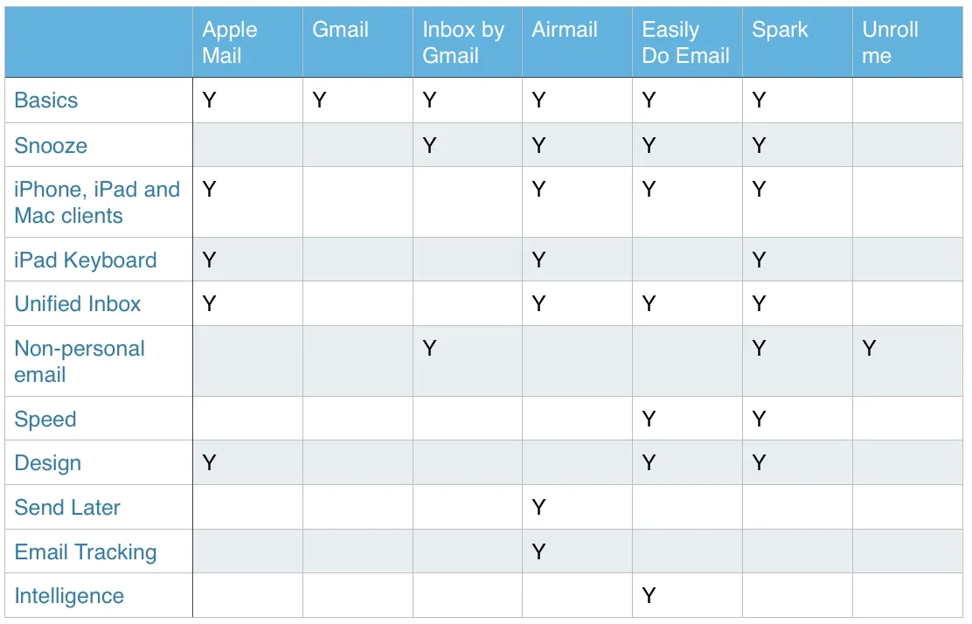
Task: Click the Unroll me column header
Action: pos(890,42)
